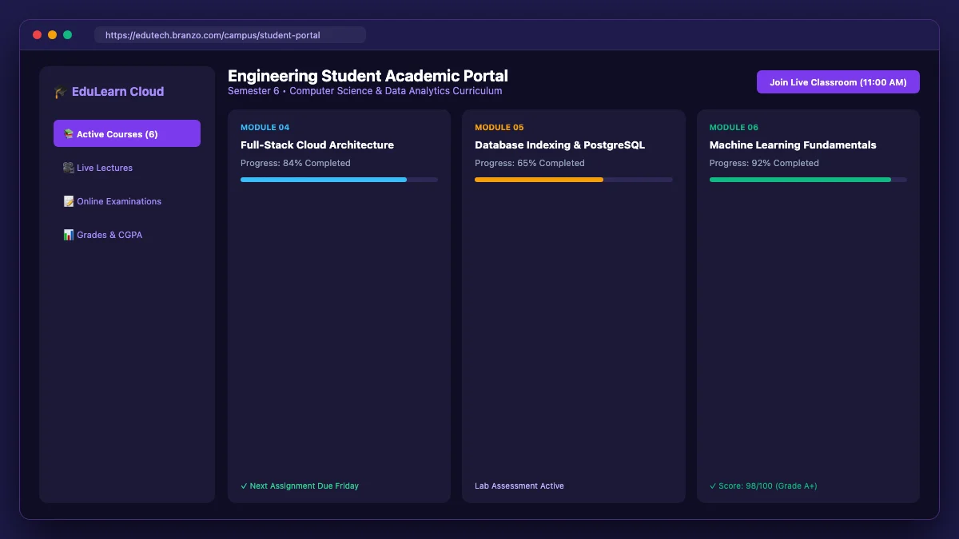
Task: Open the Full-Stack Cloud Architecture course title
Action: click(x=317, y=145)
